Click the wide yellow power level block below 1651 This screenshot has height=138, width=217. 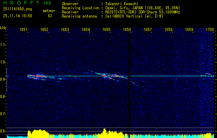pos(38,134)
